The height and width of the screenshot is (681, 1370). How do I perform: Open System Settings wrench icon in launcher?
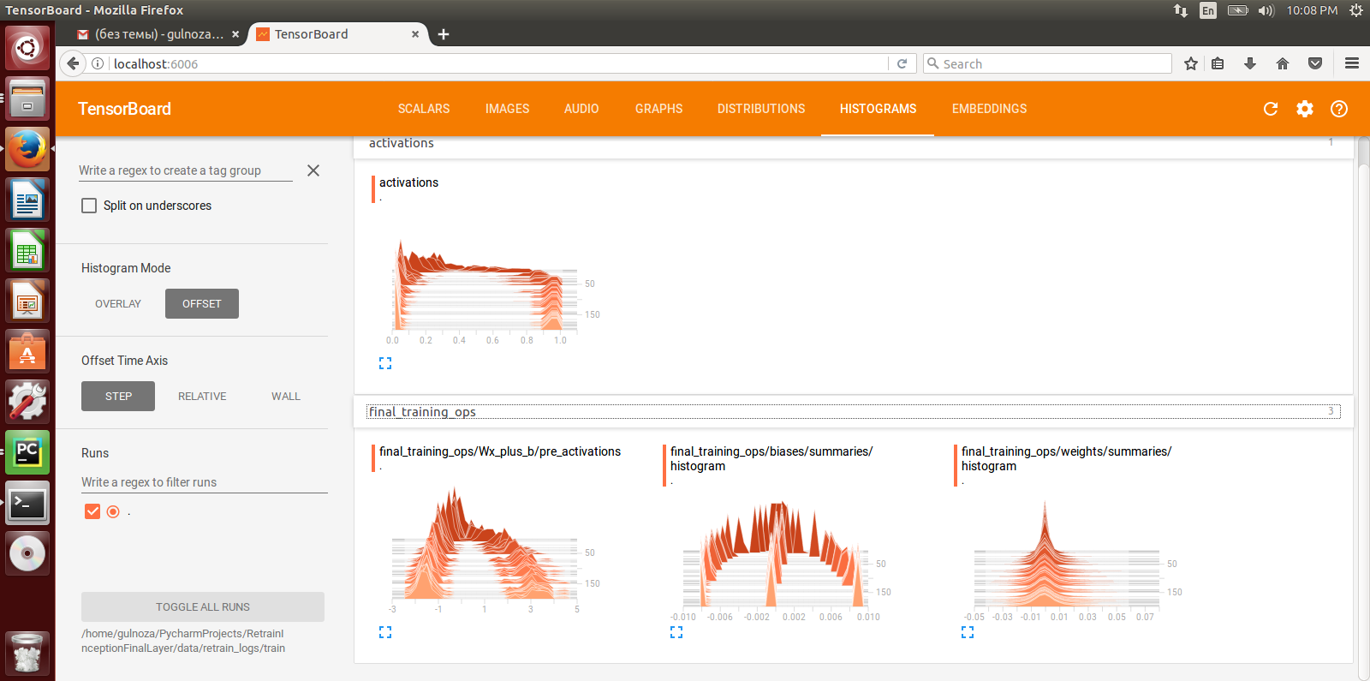(27, 402)
